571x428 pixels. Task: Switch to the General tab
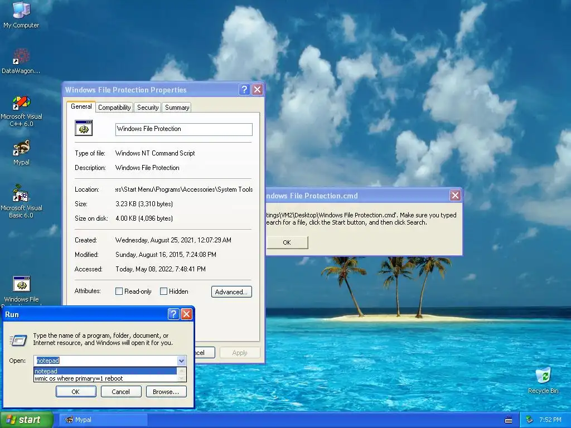(81, 106)
